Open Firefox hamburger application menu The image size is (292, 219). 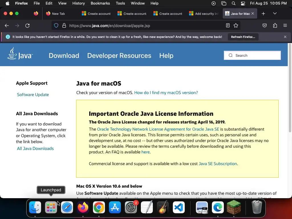click(x=285, y=25)
